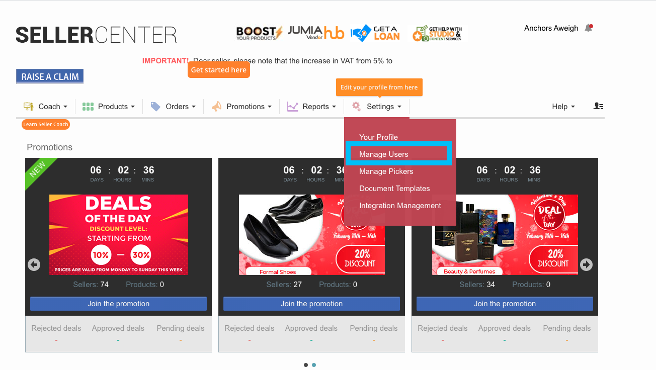The width and height of the screenshot is (656, 370).
Task: Join the Deals of the Day promotion
Action: coord(118,304)
